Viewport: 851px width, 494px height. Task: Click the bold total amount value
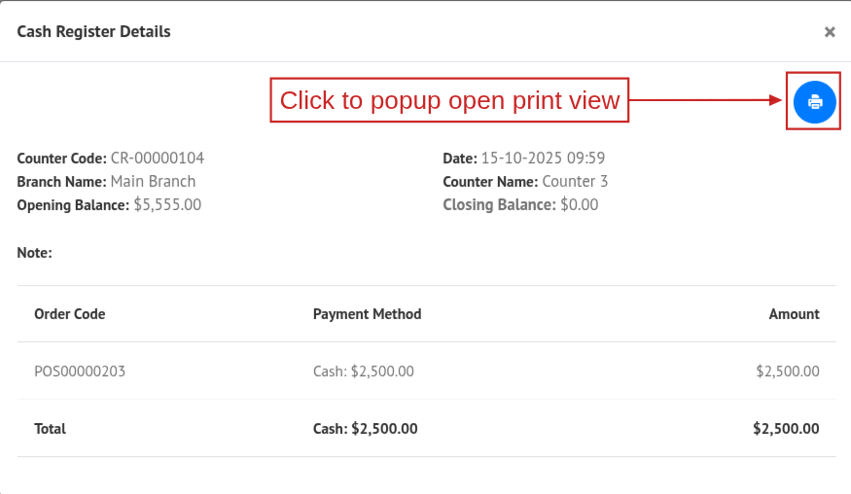(x=786, y=428)
